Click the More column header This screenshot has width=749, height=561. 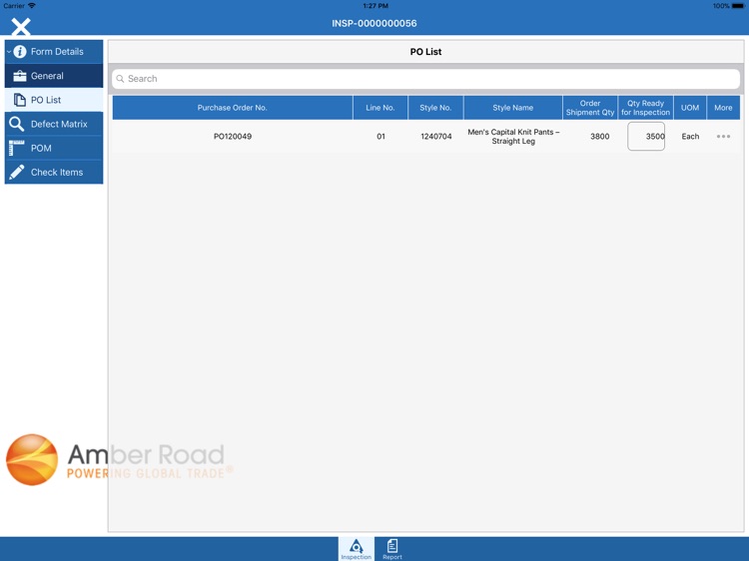point(723,108)
